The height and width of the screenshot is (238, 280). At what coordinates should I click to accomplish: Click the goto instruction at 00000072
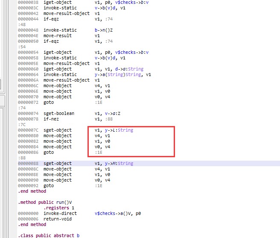click(49, 102)
